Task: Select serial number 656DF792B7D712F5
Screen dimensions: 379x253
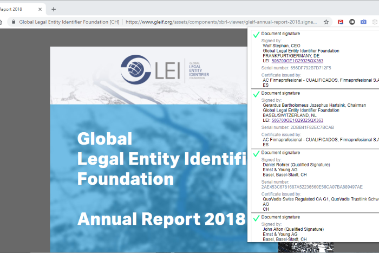Action: (x=311, y=68)
